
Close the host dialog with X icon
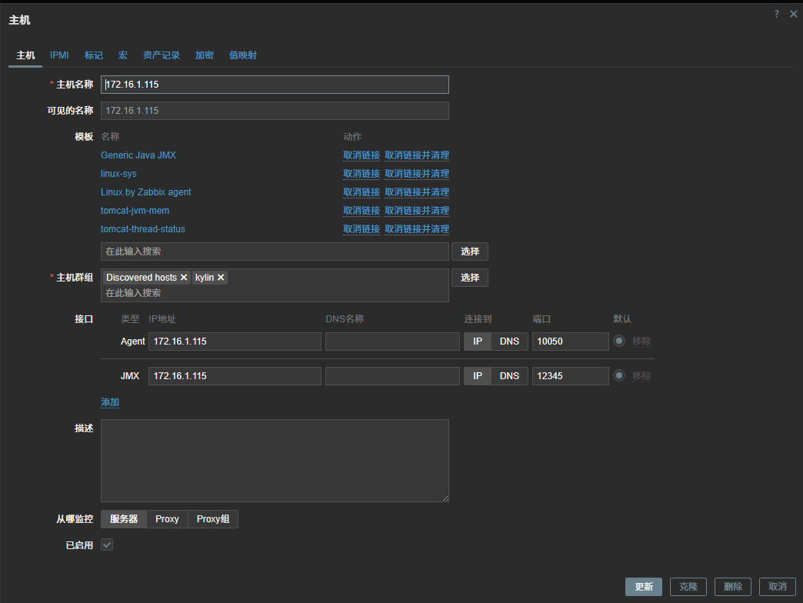coord(793,14)
